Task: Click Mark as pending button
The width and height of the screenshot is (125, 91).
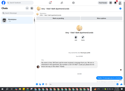Action: [58, 18]
